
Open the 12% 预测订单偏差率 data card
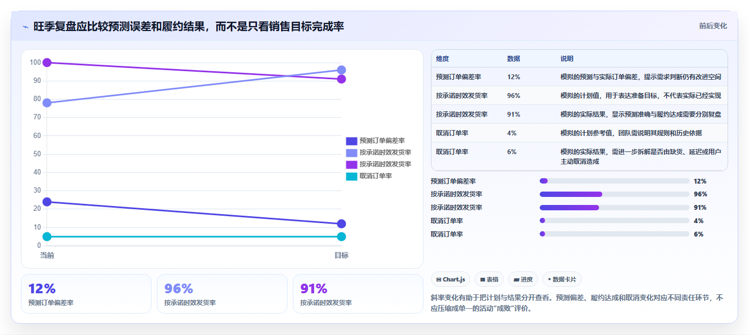pyautogui.click(x=86, y=294)
